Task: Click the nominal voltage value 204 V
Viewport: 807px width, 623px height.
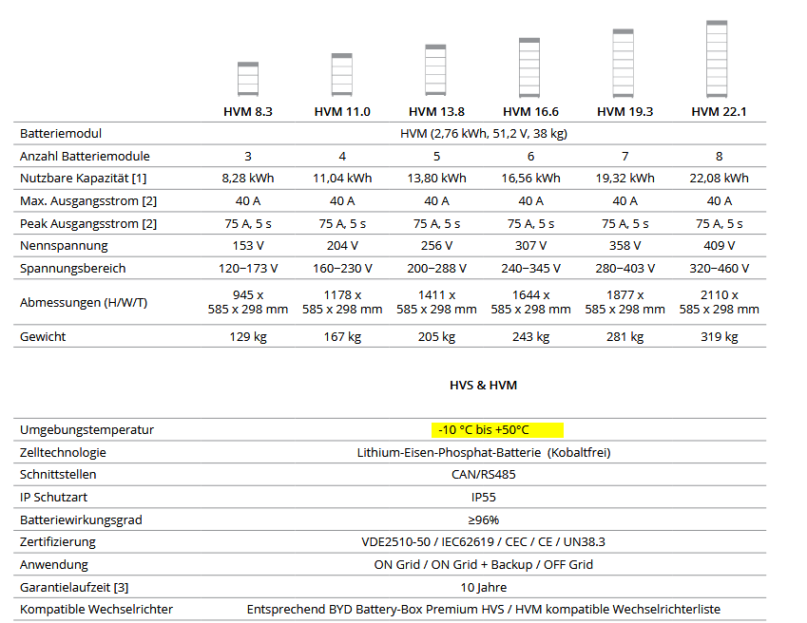Action: [342, 246]
